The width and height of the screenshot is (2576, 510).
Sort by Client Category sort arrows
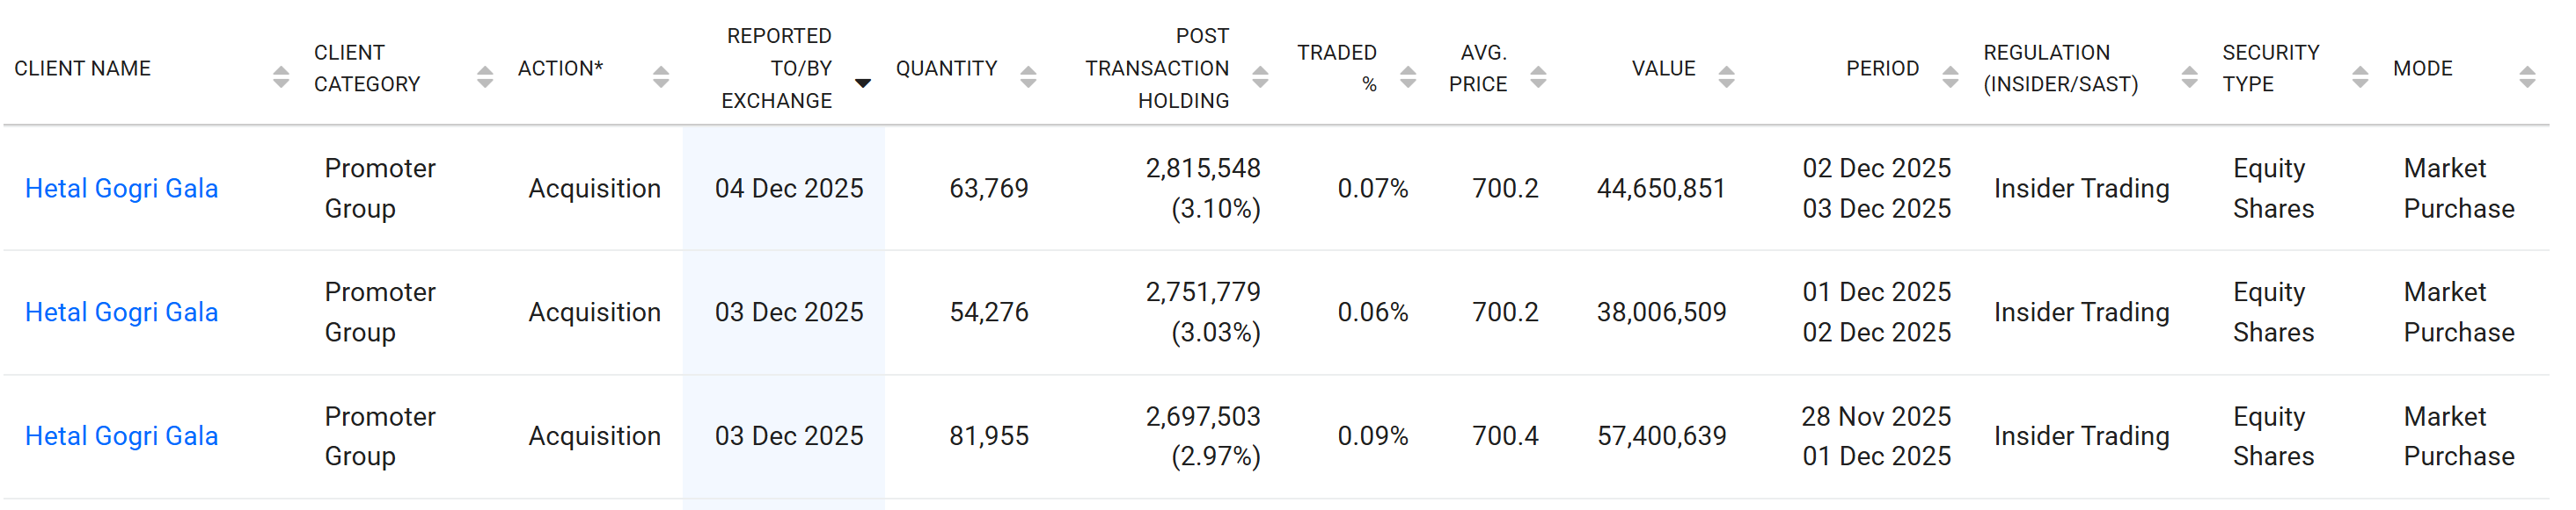click(485, 77)
